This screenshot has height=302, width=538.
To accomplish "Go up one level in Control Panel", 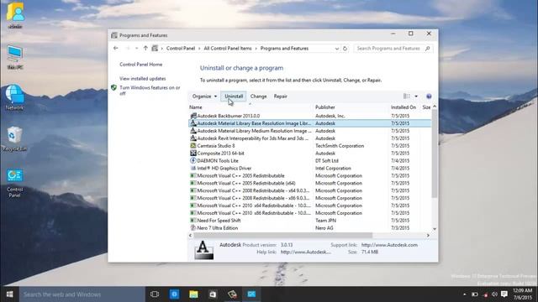I will point(145,49).
